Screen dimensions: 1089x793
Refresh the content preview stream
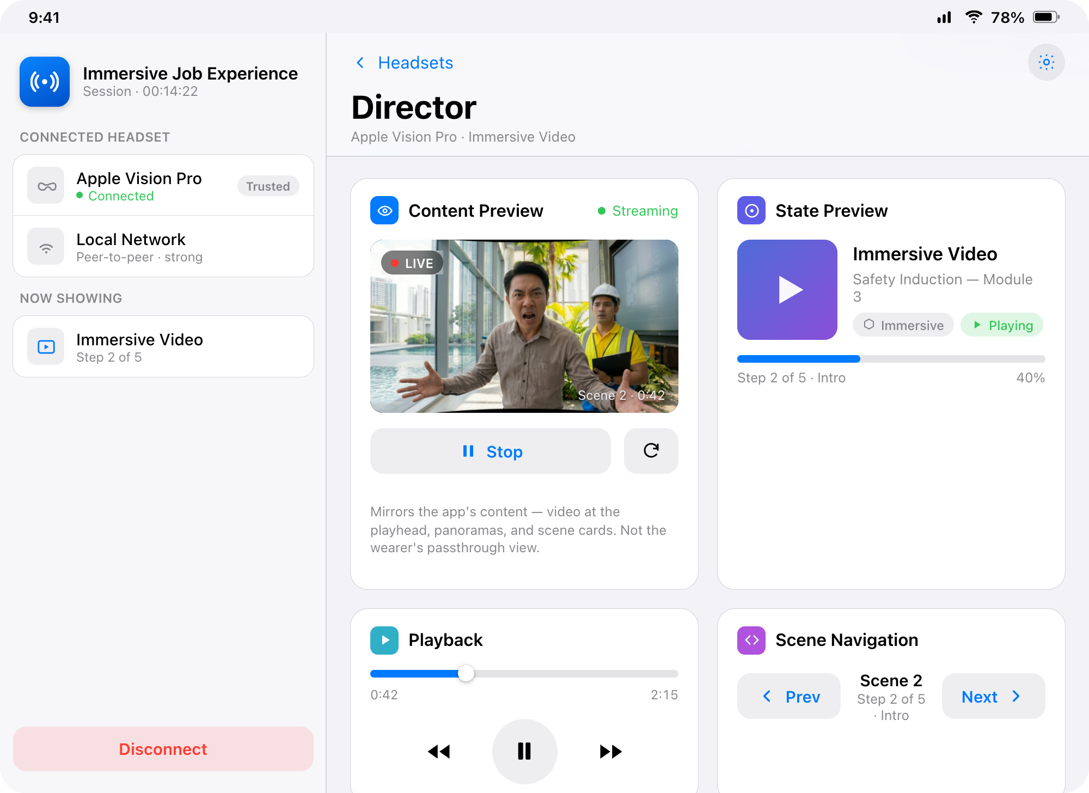click(x=651, y=451)
